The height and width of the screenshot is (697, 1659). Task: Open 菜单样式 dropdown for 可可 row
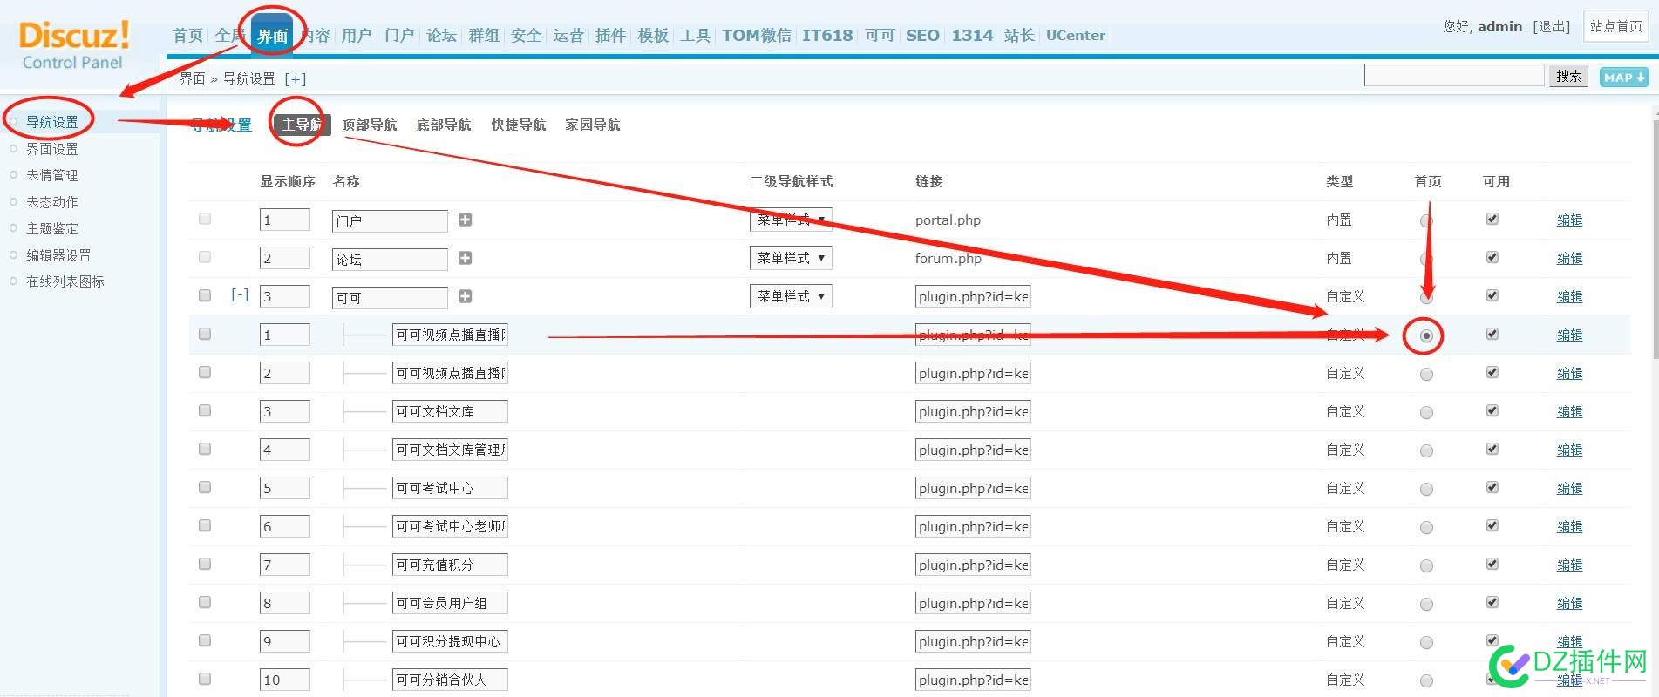791,296
